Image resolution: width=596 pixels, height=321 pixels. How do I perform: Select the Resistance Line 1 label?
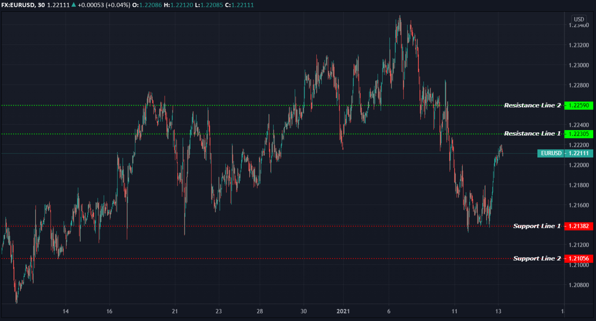532,133
